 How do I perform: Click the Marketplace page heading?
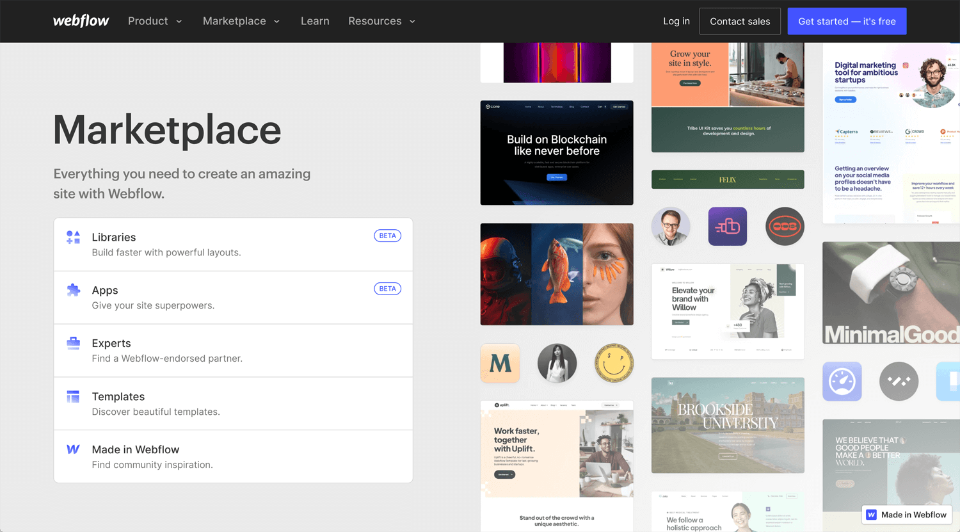click(167, 130)
